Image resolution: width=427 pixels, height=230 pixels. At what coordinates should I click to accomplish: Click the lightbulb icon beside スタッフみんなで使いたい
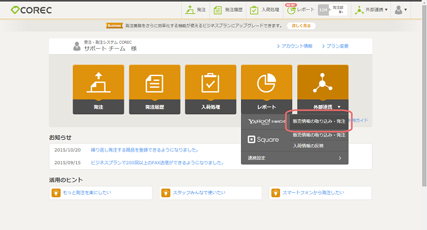165,193
